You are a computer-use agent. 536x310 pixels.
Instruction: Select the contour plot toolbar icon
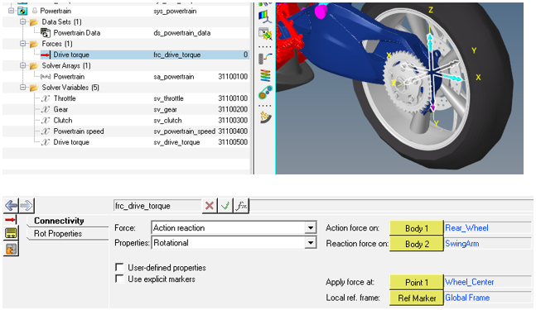(x=265, y=16)
